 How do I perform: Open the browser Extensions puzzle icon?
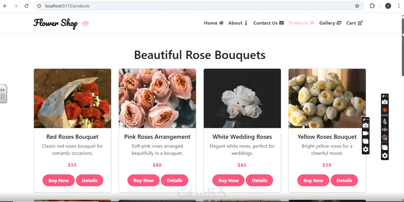point(372,6)
